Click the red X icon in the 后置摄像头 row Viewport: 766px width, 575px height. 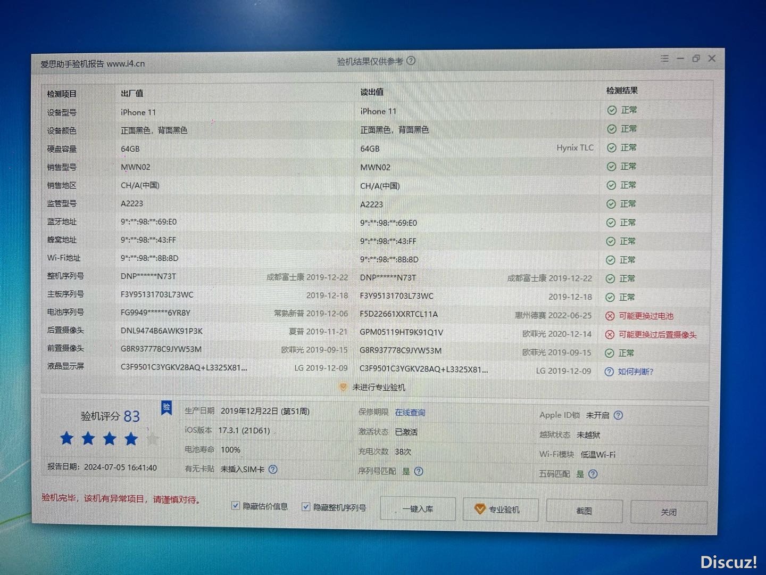click(x=610, y=335)
